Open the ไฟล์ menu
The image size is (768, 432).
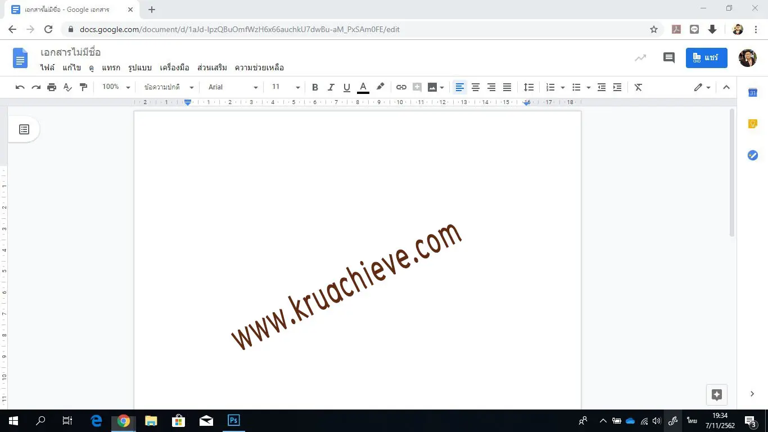(47, 68)
